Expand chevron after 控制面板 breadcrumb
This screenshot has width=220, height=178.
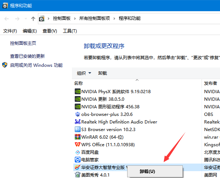[75, 18]
